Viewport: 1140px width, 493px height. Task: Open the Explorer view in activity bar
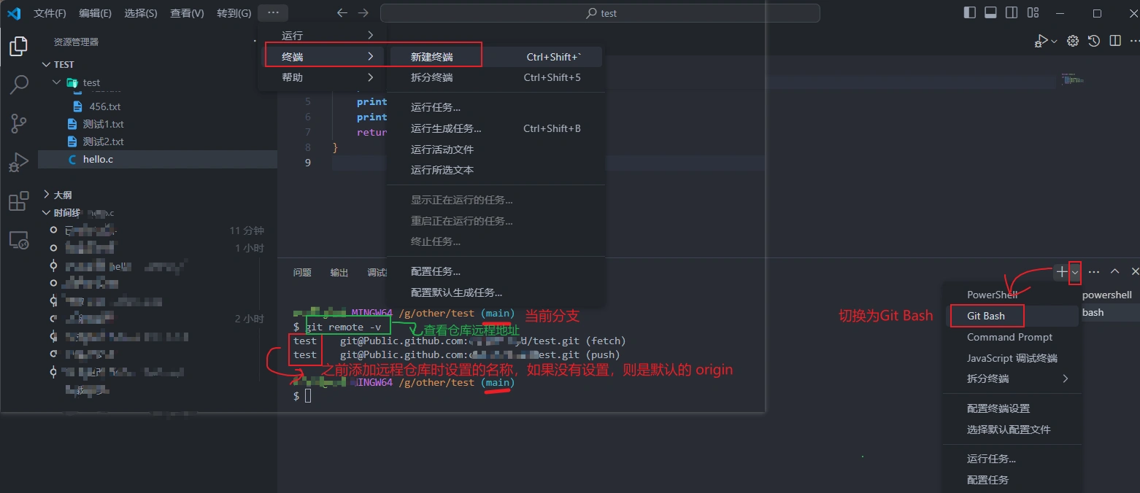pyautogui.click(x=18, y=47)
